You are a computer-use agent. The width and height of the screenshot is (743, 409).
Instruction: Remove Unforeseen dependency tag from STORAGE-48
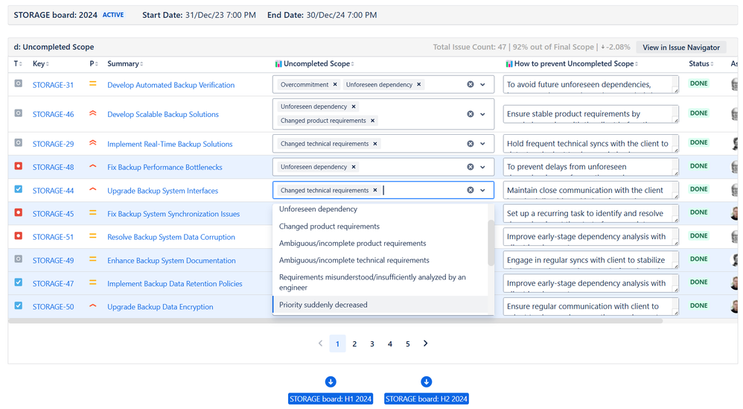point(354,167)
